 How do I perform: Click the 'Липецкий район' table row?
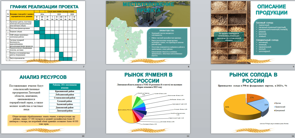point(64,111)
